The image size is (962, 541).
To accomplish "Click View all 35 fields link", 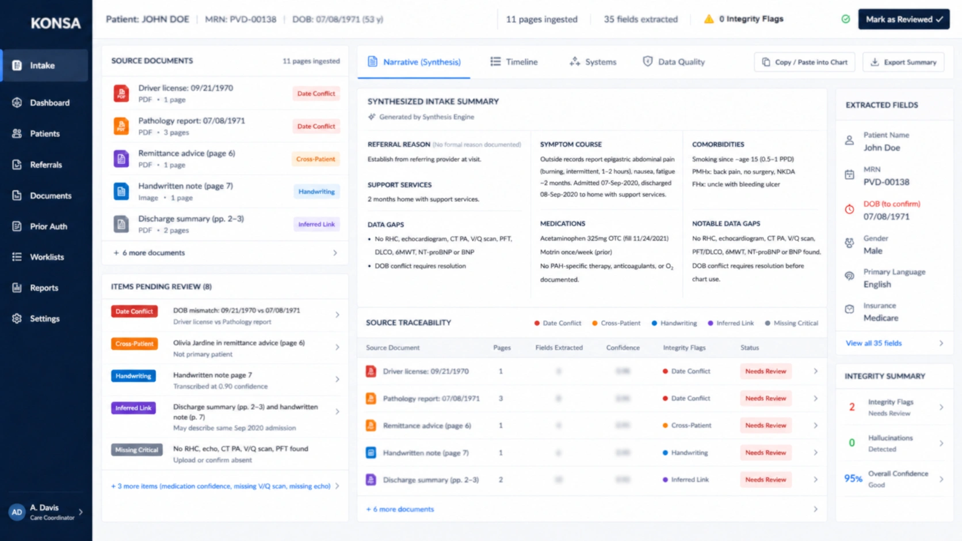I will point(873,343).
